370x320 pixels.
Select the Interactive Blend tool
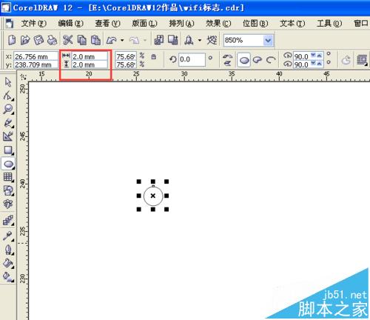click(x=8, y=220)
